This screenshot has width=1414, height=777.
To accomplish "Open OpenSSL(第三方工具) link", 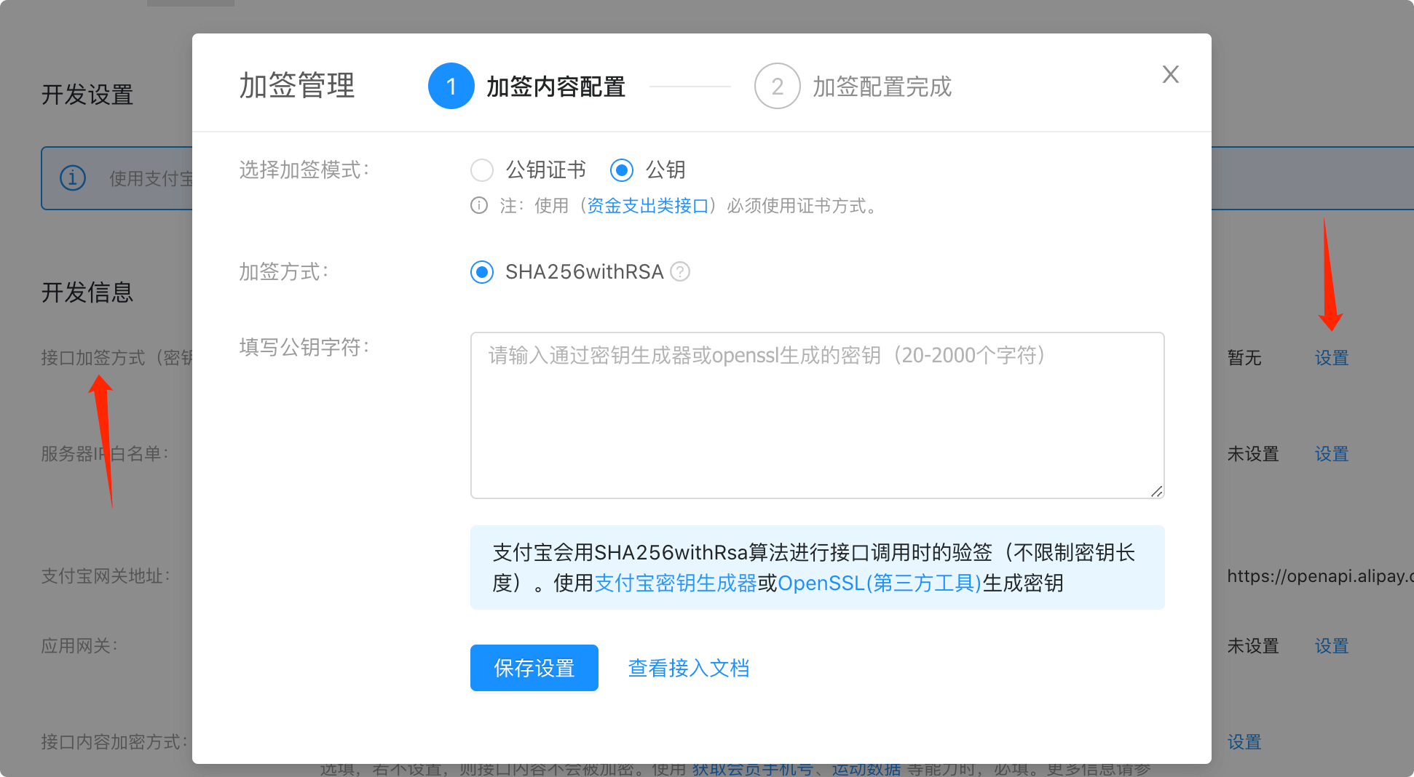I will (x=880, y=583).
